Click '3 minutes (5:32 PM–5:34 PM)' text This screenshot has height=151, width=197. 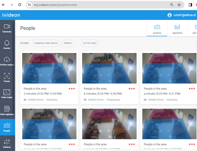(x=43, y=94)
